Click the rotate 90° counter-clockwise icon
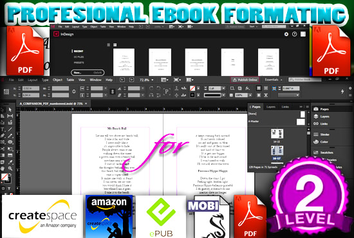Image resolution: width=354 pixels, height=238 pixels. (x=158, y=88)
